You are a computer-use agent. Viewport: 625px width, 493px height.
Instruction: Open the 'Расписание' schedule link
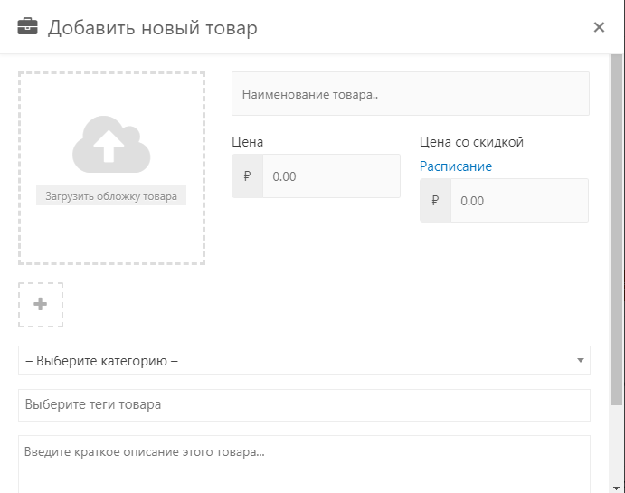pyautogui.click(x=456, y=166)
